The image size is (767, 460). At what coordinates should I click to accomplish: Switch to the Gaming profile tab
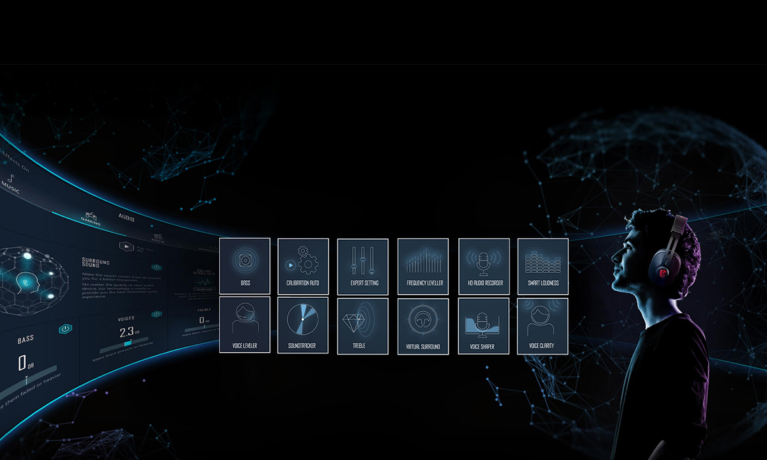(89, 219)
